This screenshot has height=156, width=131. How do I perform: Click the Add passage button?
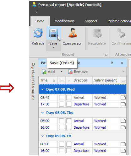point(48,72)
